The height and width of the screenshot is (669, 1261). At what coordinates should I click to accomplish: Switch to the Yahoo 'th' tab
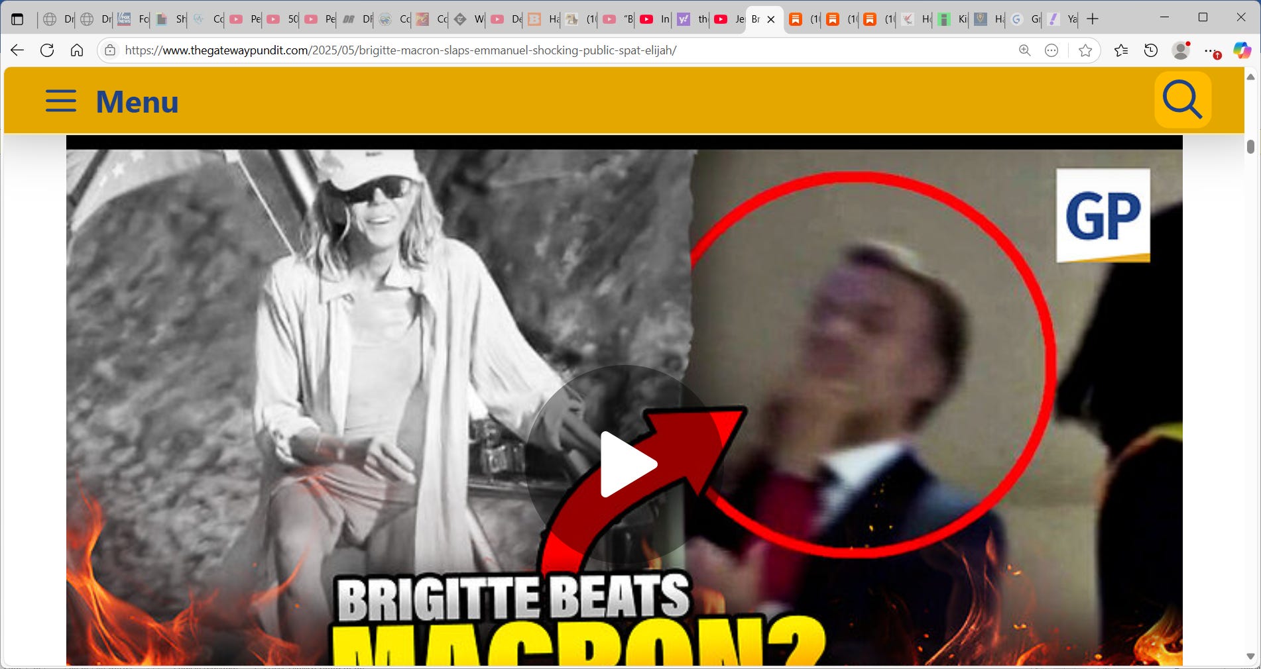click(x=691, y=19)
